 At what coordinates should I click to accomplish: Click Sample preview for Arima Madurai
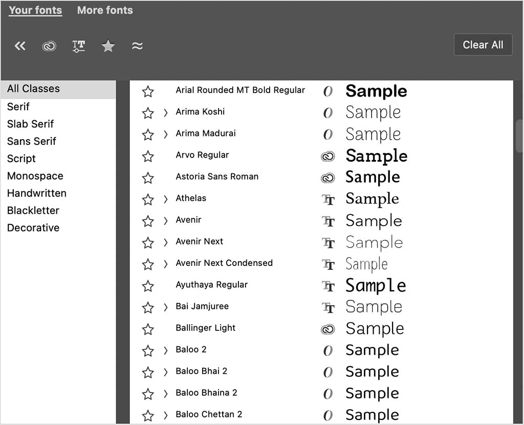tap(373, 135)
